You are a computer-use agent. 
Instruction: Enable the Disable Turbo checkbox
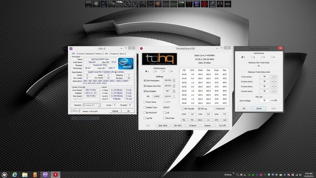145,107
